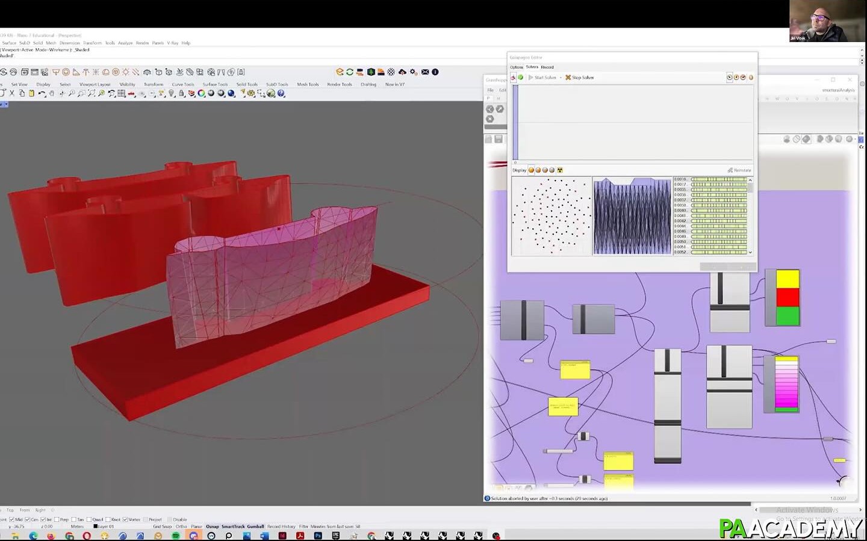Toggle the Int osnap checkbox
The image size is (867, 541).
[43, 519]
